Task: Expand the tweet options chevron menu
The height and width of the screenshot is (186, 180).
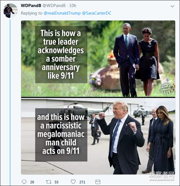Action: 172,6
